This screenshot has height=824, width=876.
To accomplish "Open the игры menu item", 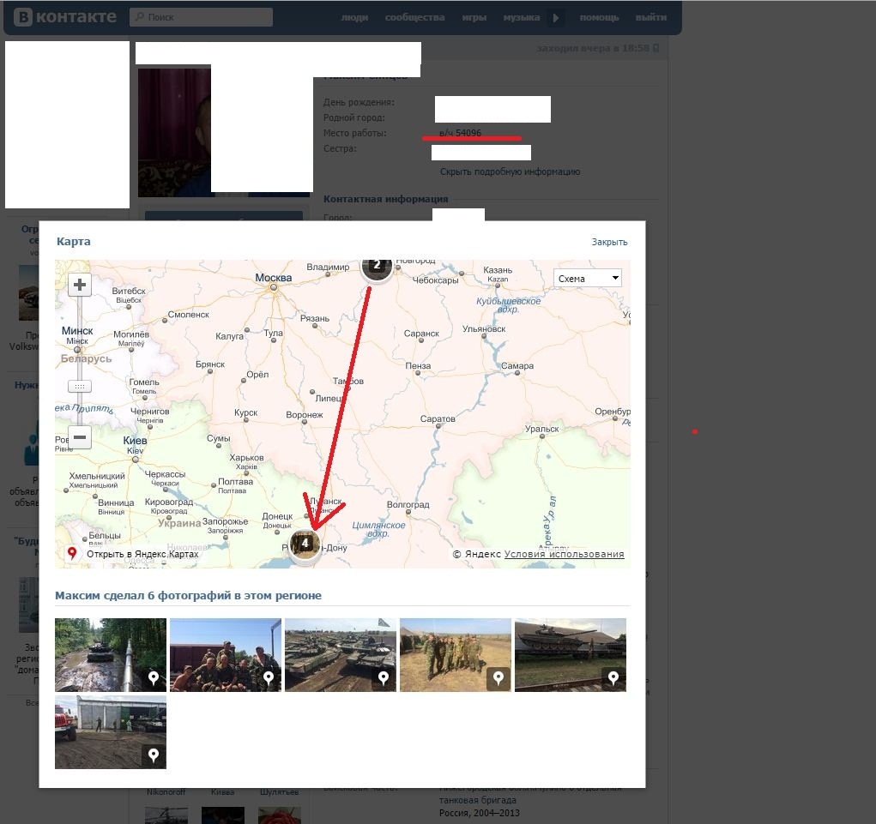I will click(x=474, y=17).
